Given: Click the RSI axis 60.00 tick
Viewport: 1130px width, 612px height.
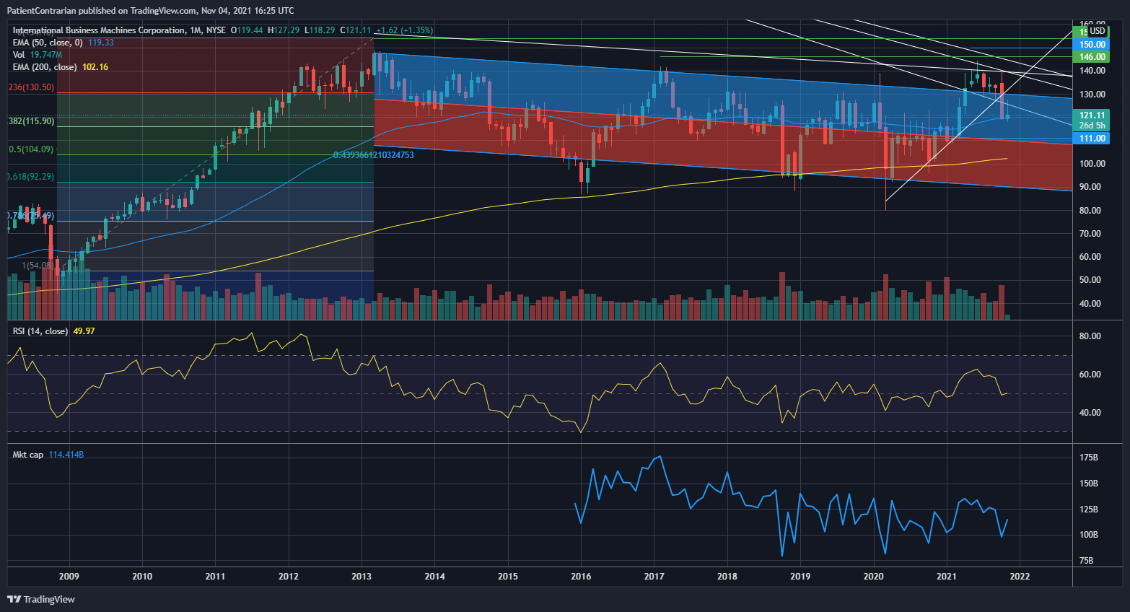Looking at the screenshot, I should tap(1090, 375).
